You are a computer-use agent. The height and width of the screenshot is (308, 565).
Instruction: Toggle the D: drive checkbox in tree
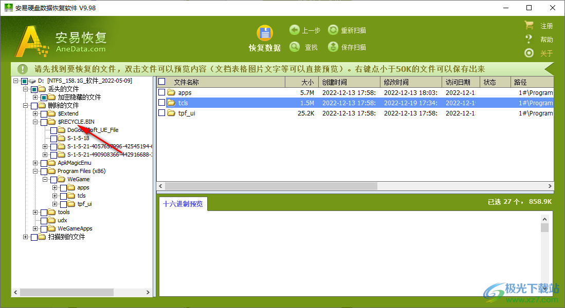pos(25,81)
